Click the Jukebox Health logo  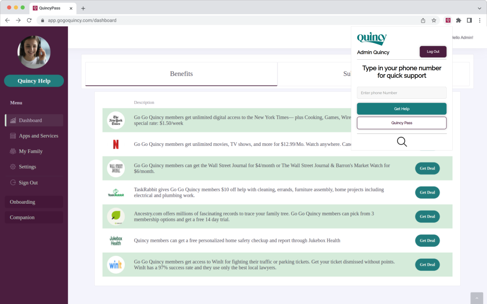(116, 241)
